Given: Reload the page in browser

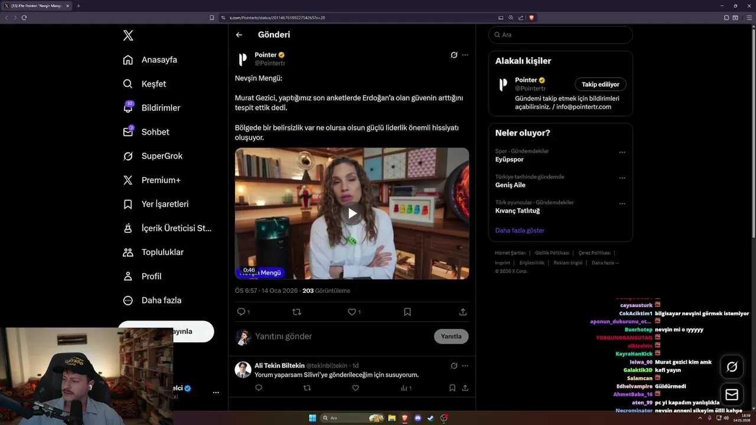Looking at the screenshot, I should (x=24, y=18).
